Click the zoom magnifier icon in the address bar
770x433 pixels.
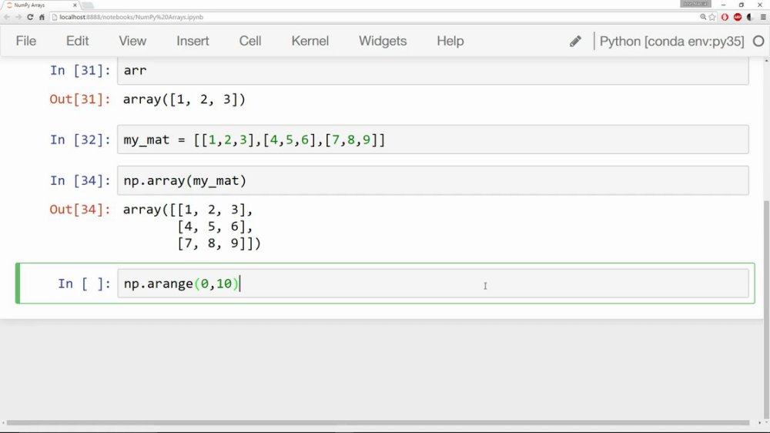[703, 17]
